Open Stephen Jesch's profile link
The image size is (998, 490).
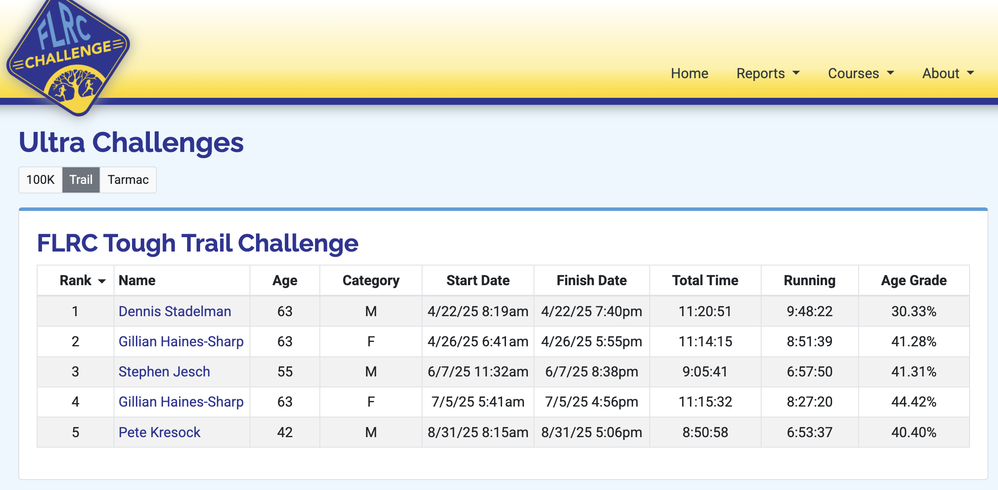[x=164, y=372]
